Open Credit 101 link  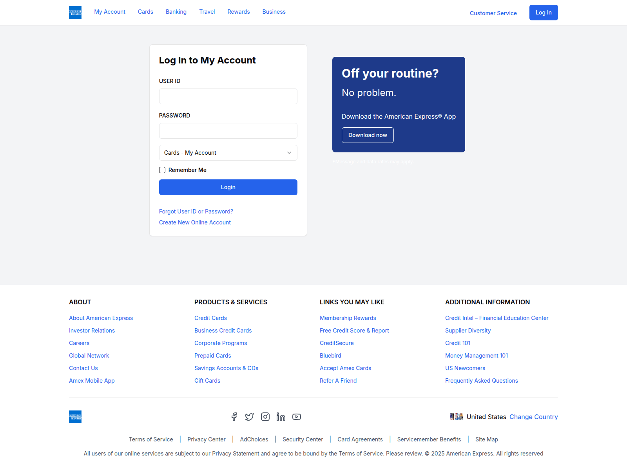pyautogui.click(x=458, y=343)
